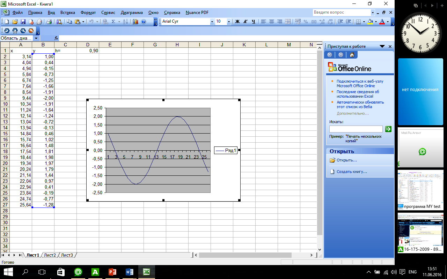The height and width of the screenshot is (279, 447).
Task: Open the borders dropdown arrow
Action: 364,22
